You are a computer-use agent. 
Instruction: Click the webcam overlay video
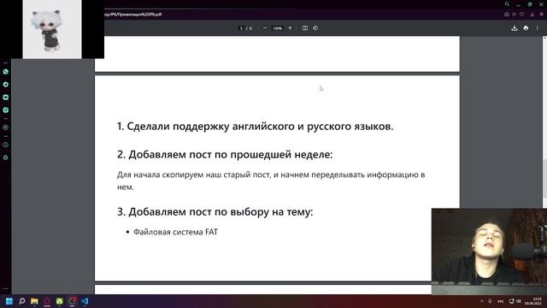pos(489,252)
